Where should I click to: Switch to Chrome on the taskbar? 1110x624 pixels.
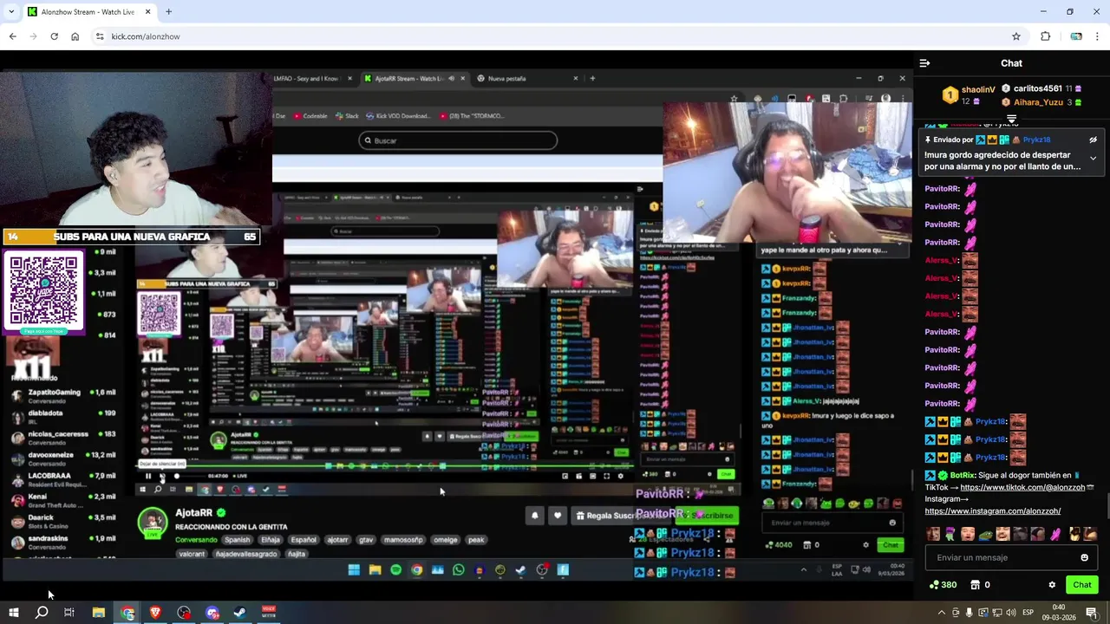[127, 613]
